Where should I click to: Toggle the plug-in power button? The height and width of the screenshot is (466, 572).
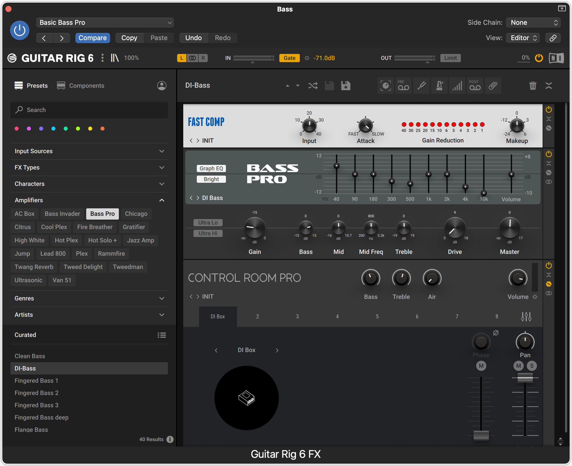[20, 30]
